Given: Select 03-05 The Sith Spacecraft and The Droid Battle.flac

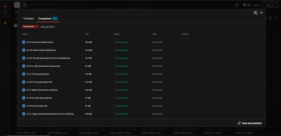Looking at the screenshot, I should click(48, 58).
